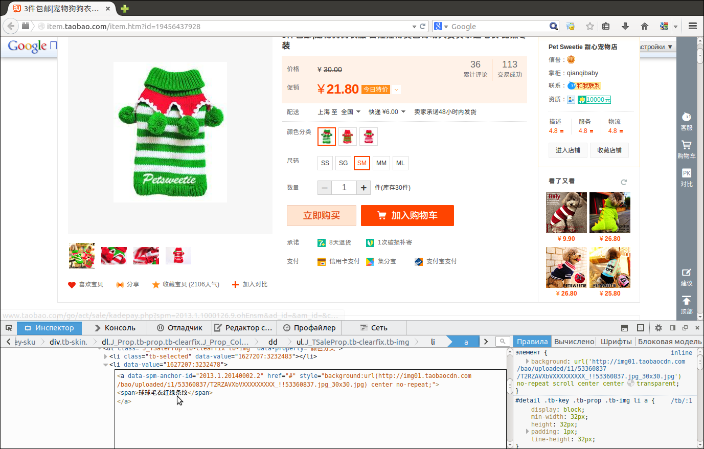Screen dimensions: 704x449
Task: Expand the li tb-selected node in the inspector
Action: (x=106, y=356)
